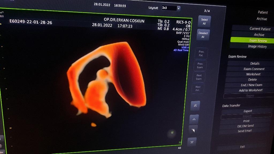274x154 pixels.
Task: Click DICOM Send
Action: coord(245,126)
